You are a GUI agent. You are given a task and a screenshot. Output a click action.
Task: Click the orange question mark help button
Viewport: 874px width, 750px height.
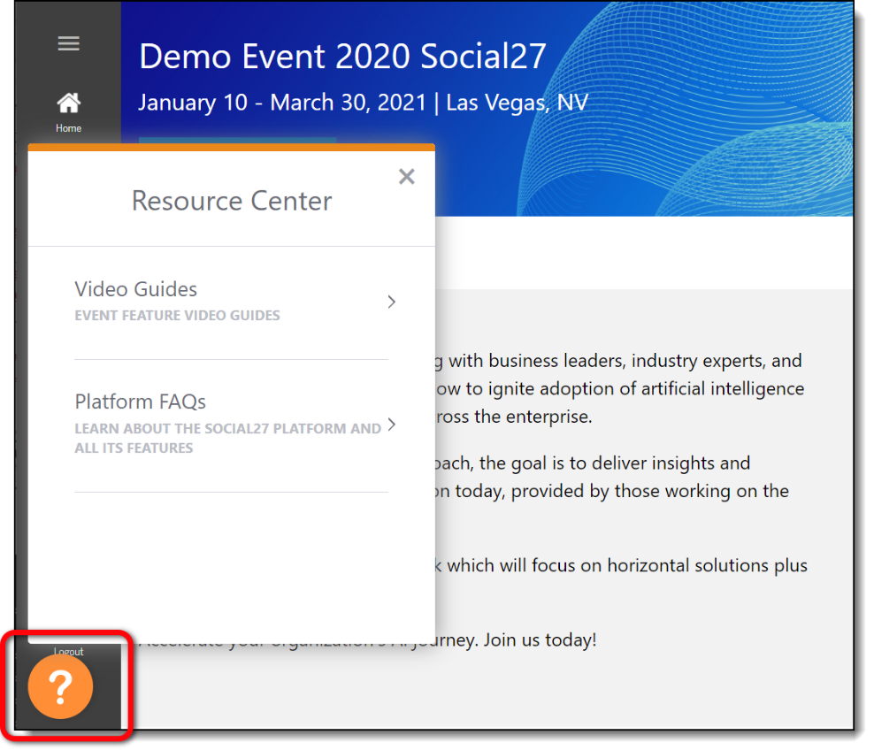(x=60, y=686)
